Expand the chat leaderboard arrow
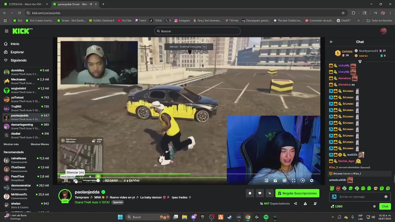 coord(360,62)
